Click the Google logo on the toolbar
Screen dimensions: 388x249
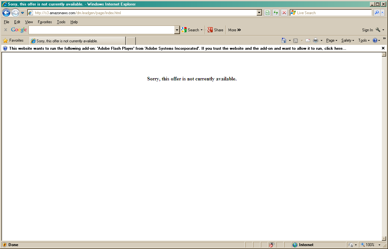click(19, 30)
